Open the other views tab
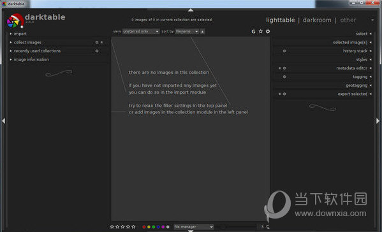This screenshot has height=232, width=382. click(348, 20)
